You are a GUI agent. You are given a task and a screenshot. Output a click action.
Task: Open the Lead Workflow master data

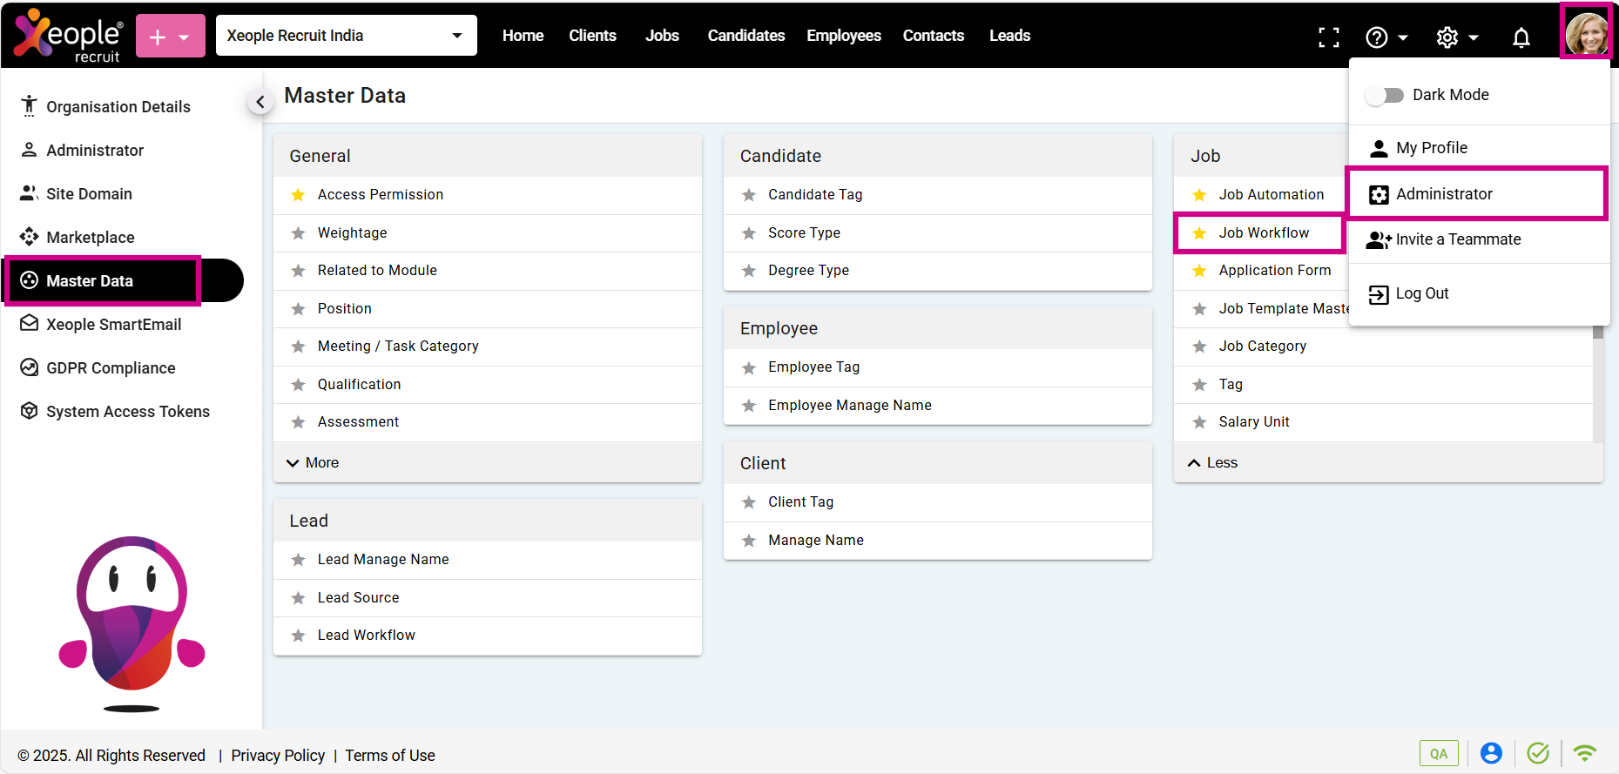[366, 636]
